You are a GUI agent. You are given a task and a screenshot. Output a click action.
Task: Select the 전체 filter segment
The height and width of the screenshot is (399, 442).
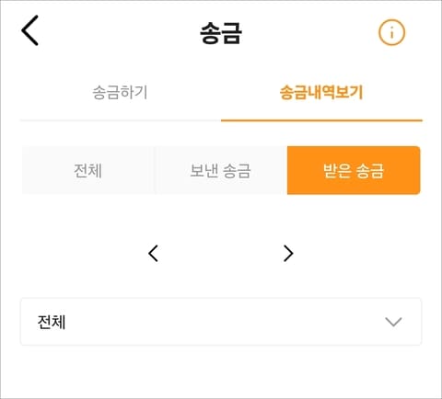[x=87, y=170]
